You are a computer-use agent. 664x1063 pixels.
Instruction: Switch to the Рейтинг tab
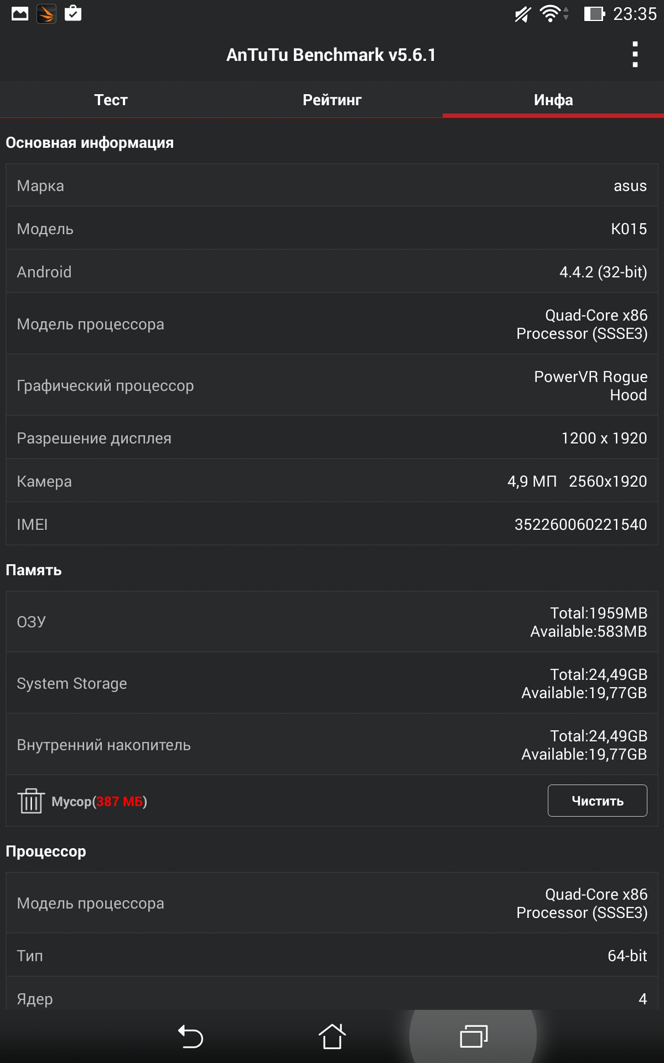[332, 100]
